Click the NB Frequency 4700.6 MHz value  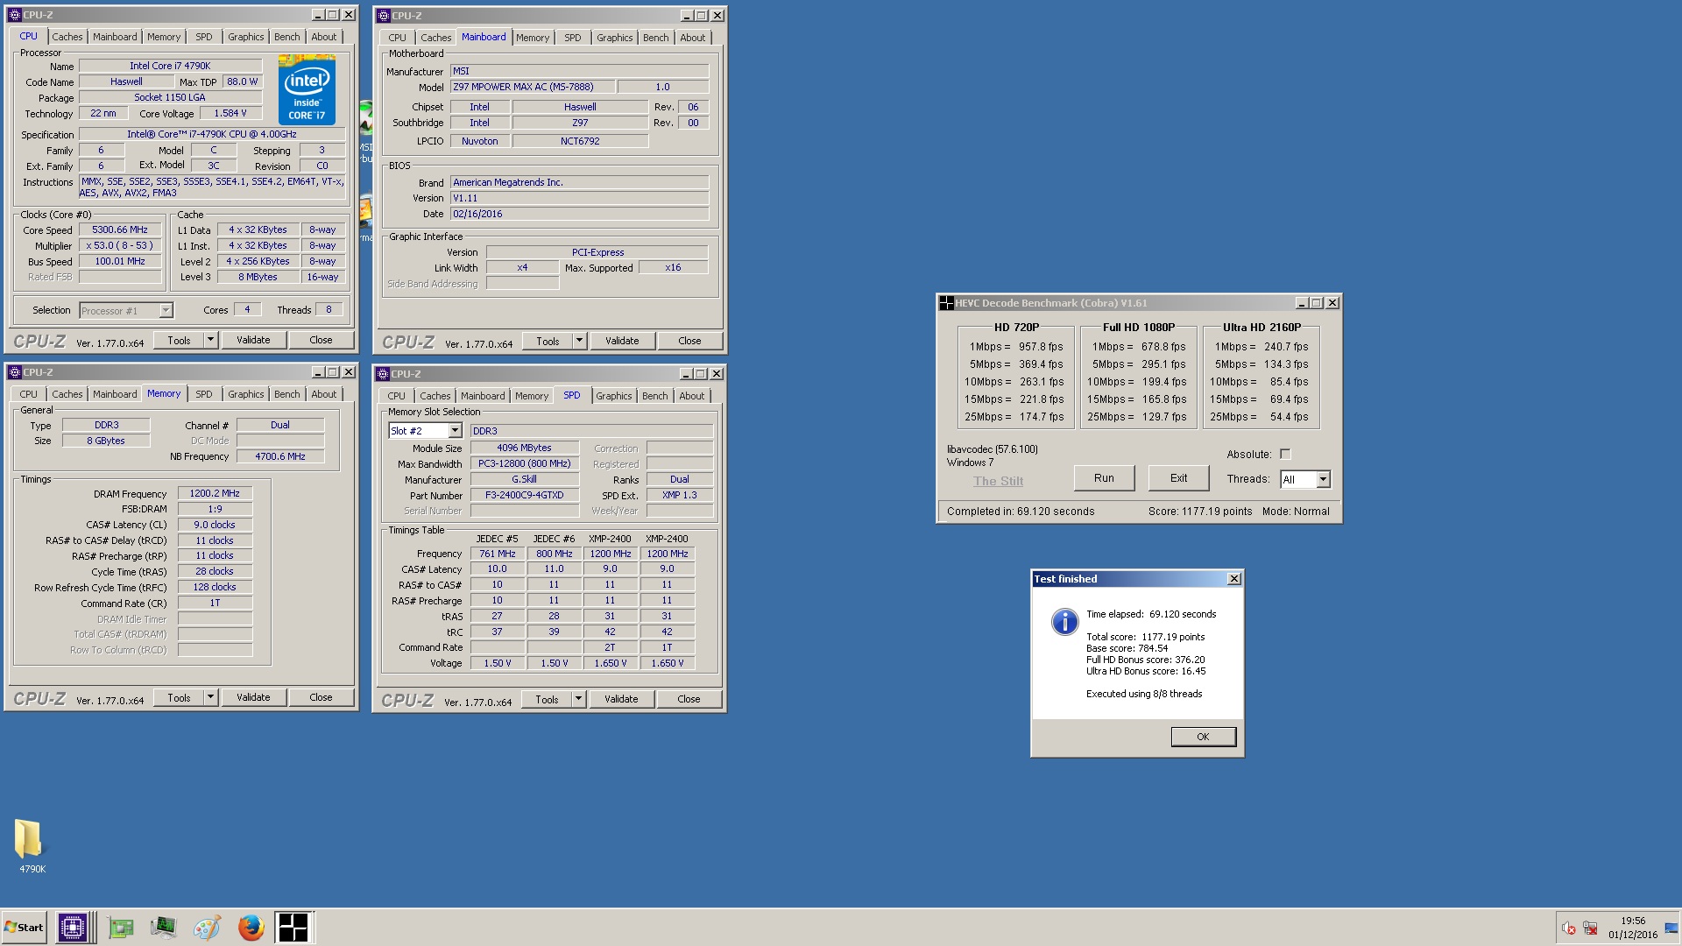pyautogui.click(x=280, y=456)
